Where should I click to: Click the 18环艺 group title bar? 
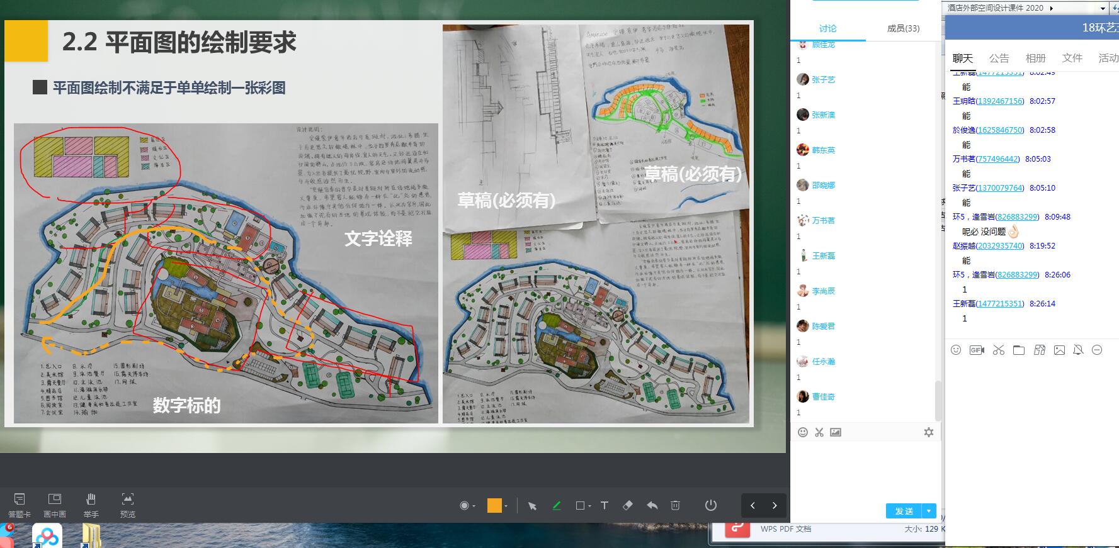click(1032, 28)
